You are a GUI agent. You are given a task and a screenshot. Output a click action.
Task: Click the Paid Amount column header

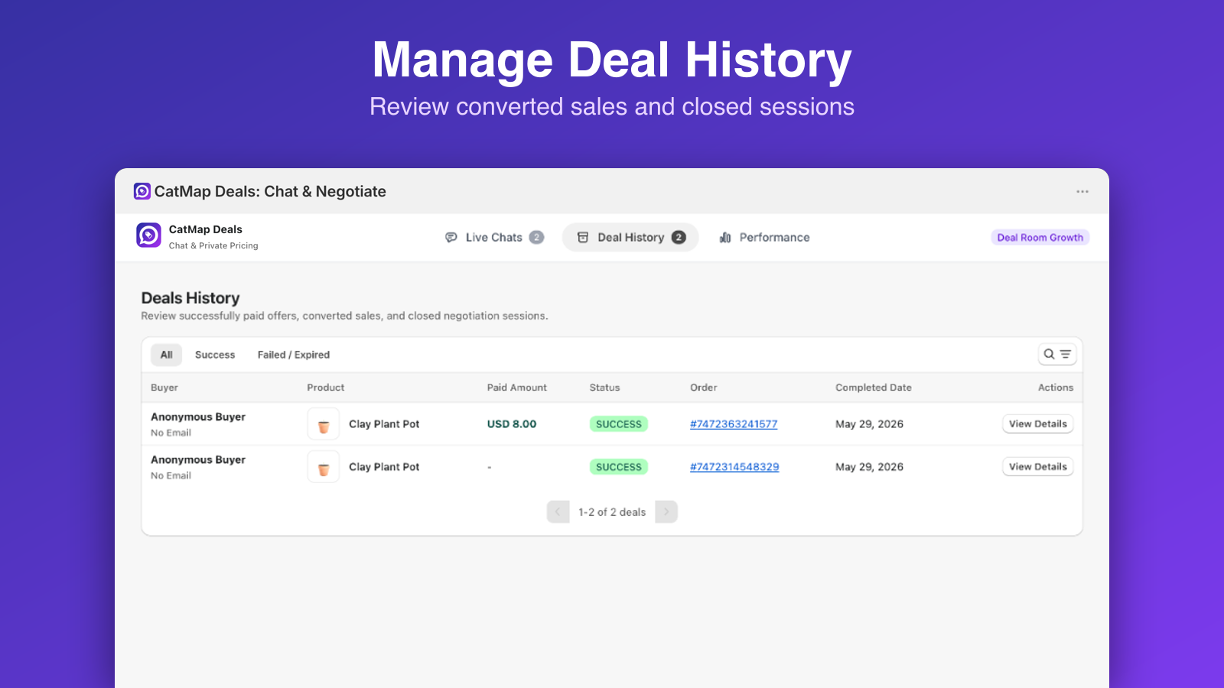tap(517, 388)
